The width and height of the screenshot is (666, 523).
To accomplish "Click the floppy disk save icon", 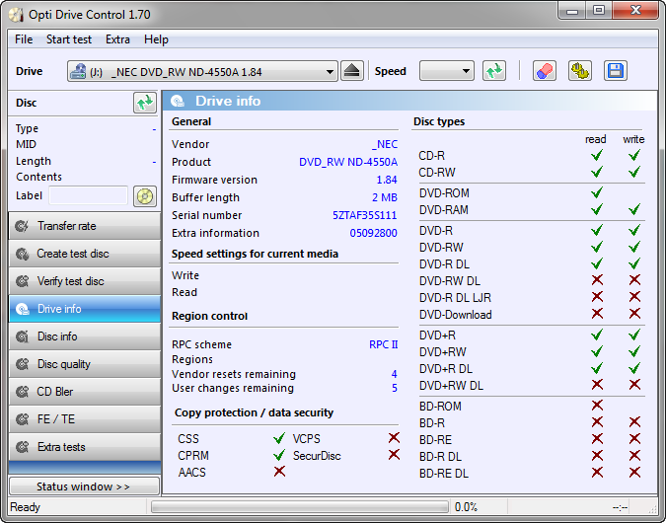I will (x=616, y=71).
